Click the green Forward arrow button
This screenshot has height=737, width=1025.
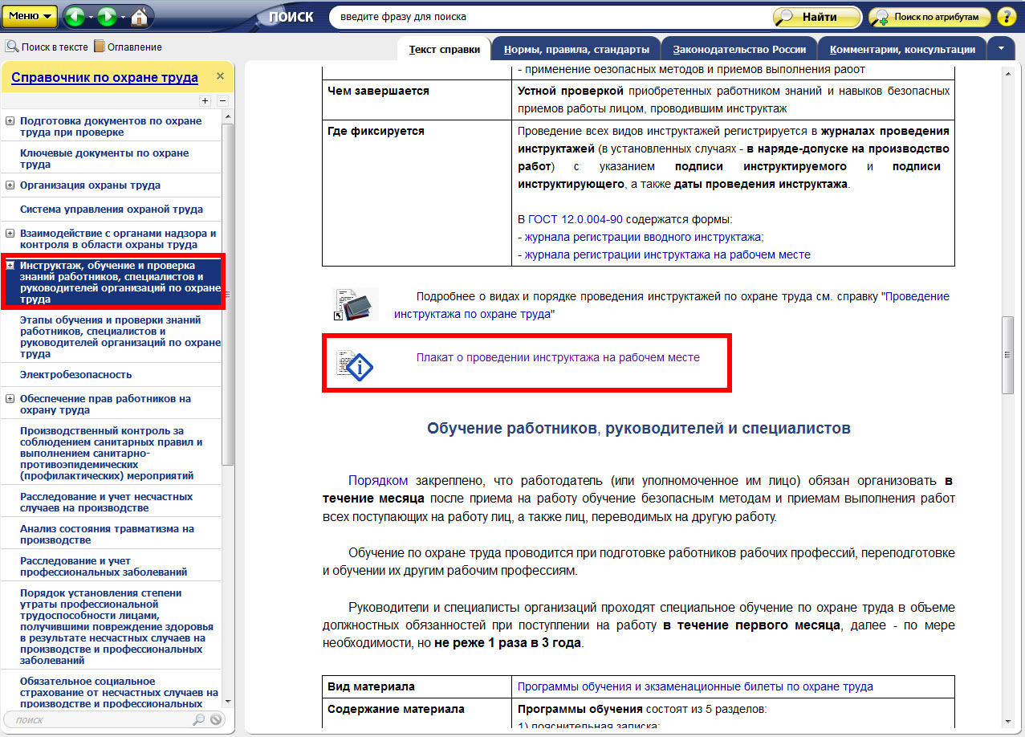pyautogui.click(x=107, y=16)
